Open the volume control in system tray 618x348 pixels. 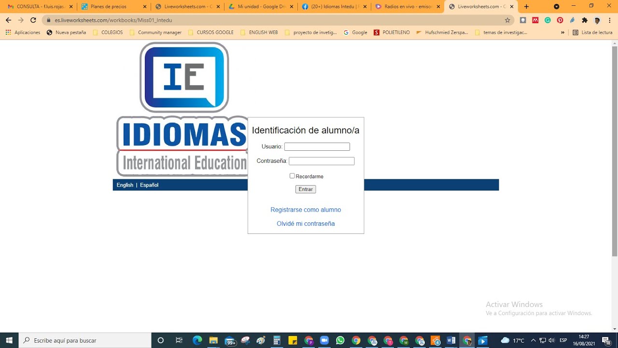tap(552, 340)
